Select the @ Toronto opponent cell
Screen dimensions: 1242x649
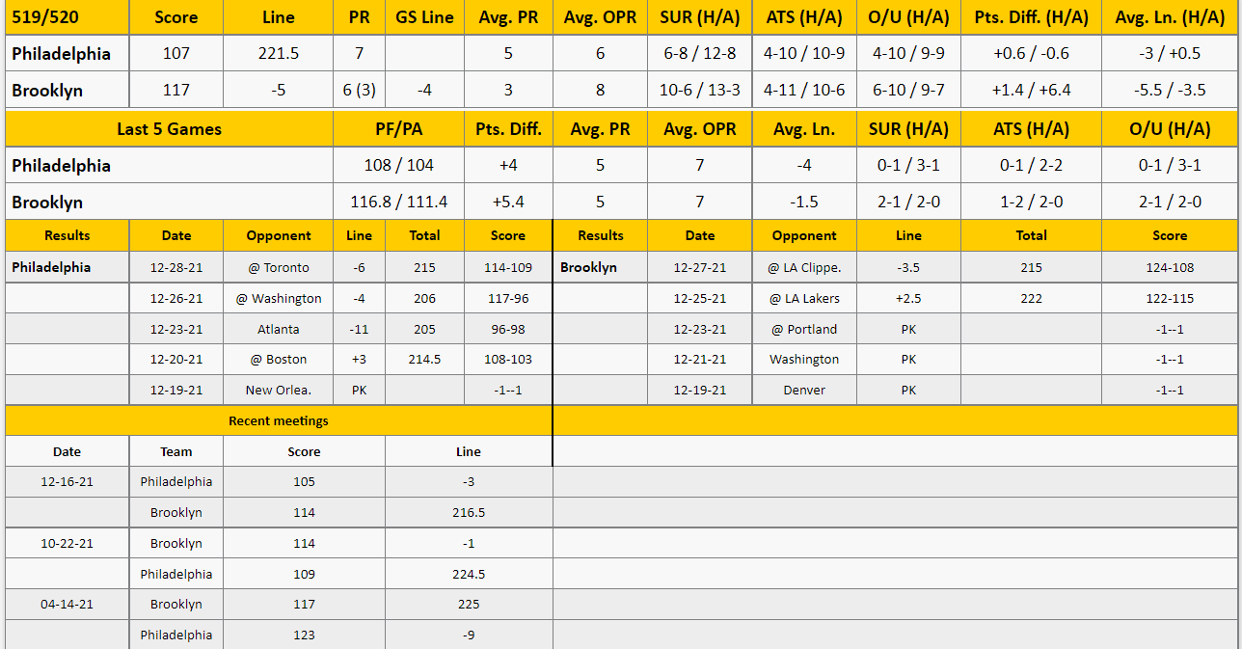[279, 267]
